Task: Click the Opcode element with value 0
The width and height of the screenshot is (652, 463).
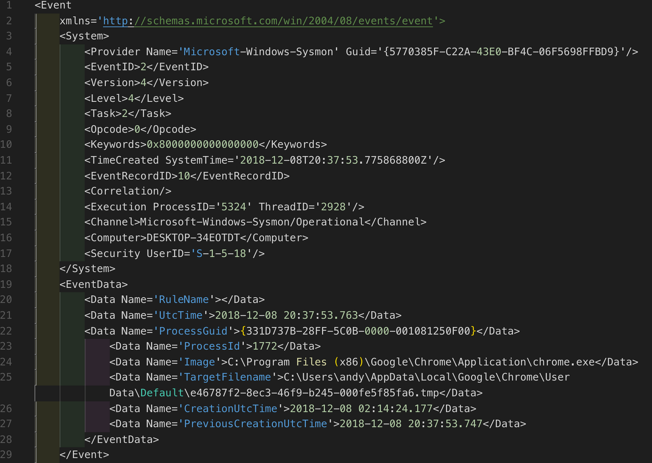Action: point(140,129)
